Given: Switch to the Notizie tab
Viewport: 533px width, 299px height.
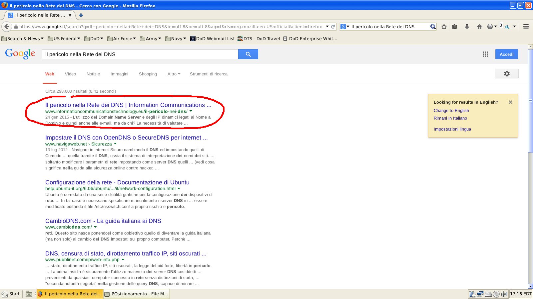Looking at the screenshot, I should [93, 74].
